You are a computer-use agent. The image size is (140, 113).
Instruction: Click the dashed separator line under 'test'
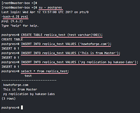(29, 80)
